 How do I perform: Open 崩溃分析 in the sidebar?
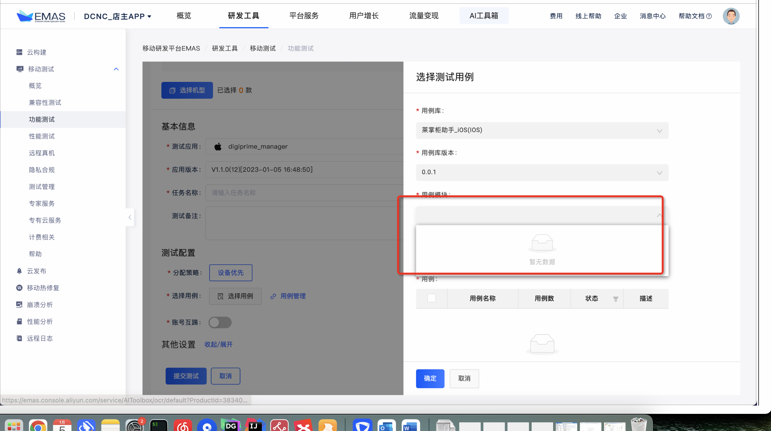pyautogui.click(x=40, y=304)
